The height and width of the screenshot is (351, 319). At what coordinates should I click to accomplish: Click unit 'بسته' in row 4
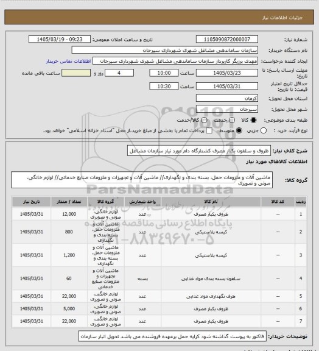[x=142, y=278]
